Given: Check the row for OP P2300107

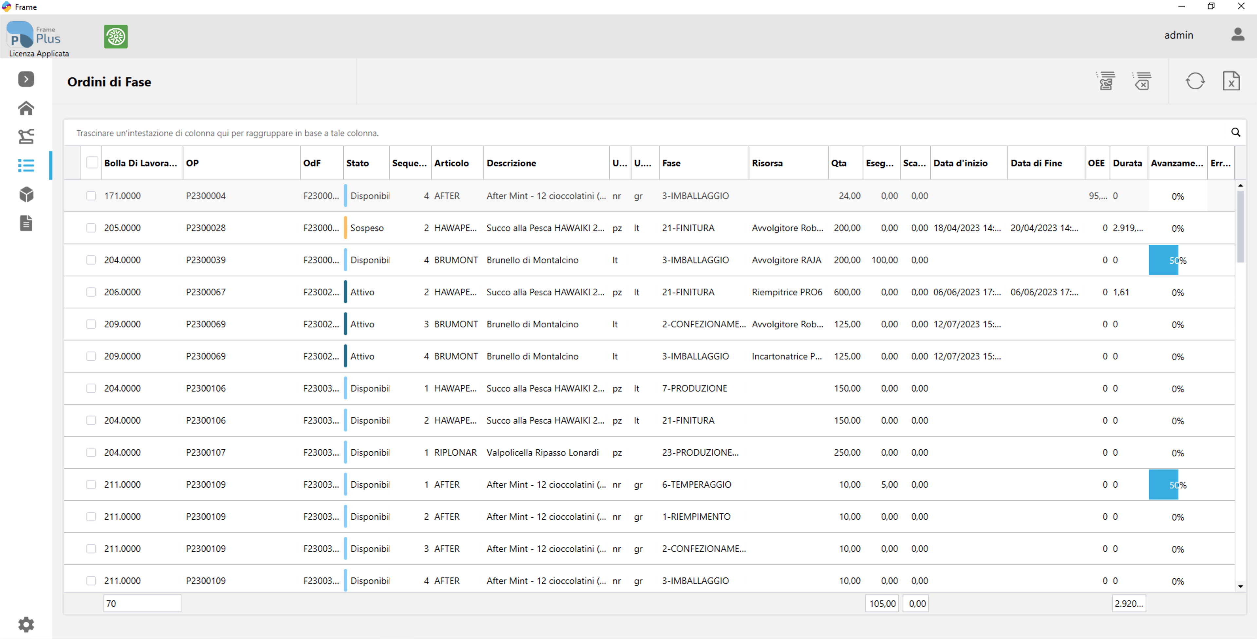Looking at the screenshot, I should coord(91,453).
